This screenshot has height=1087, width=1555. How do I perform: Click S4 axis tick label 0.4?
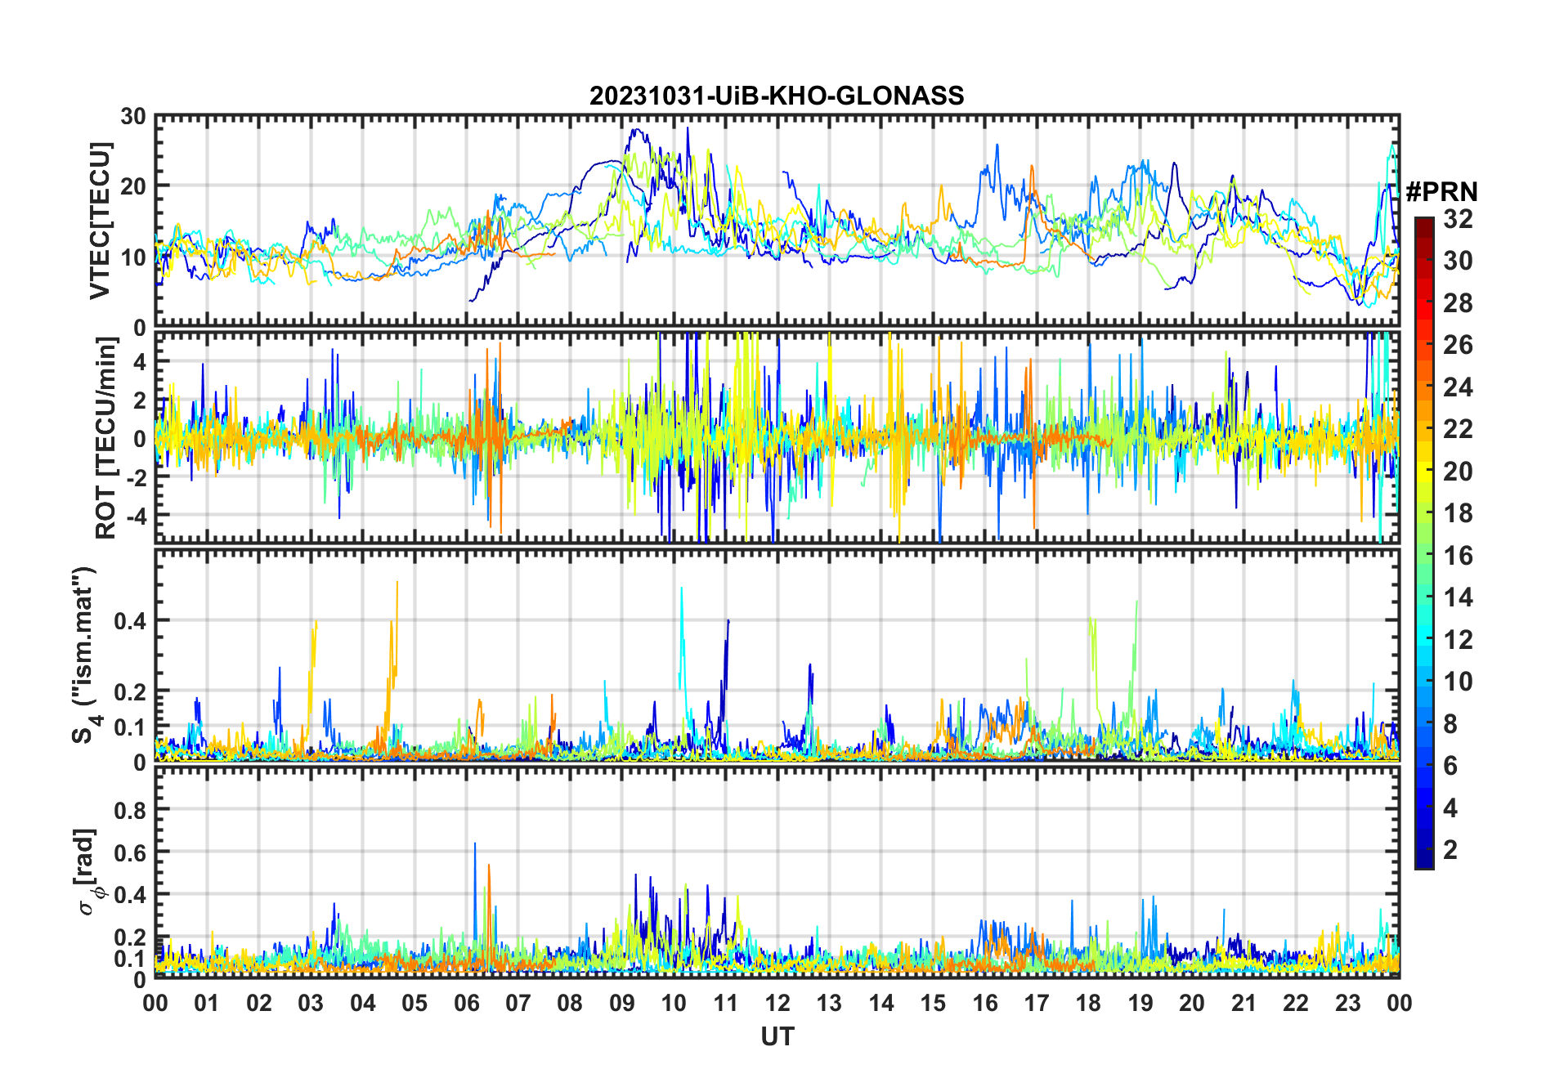[x=130, y=621]
